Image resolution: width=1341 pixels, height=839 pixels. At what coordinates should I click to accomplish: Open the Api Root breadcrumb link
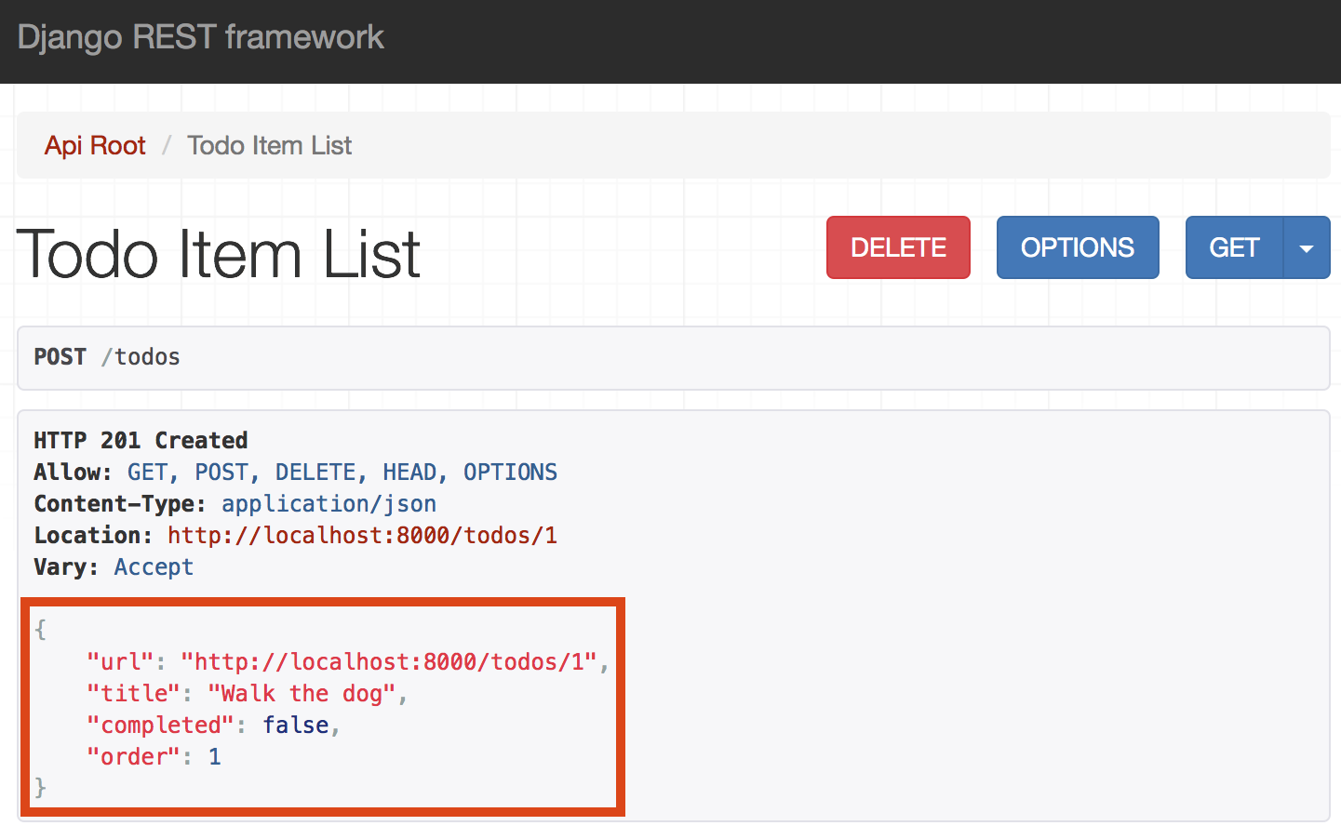pos(95,146)
